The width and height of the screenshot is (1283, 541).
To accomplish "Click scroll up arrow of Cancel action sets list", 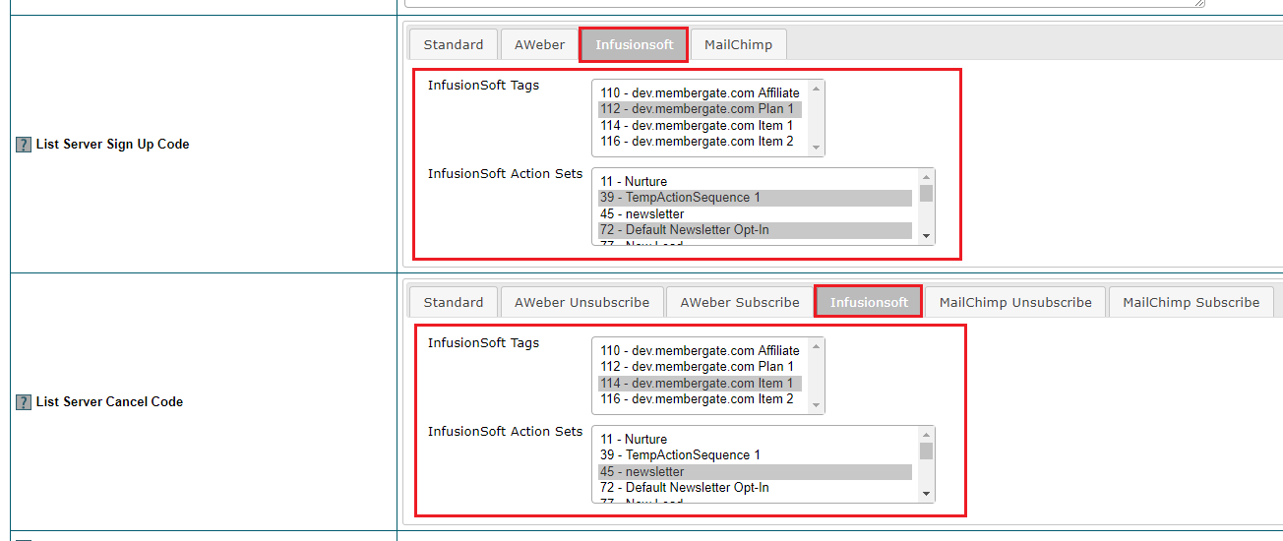I will coord(926,435).
